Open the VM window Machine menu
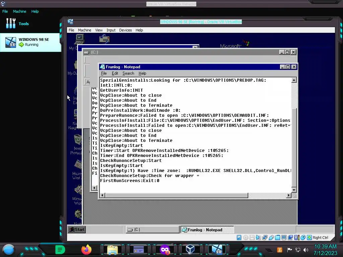Screen dimensions: 343x257 click(x=84, y=30)
